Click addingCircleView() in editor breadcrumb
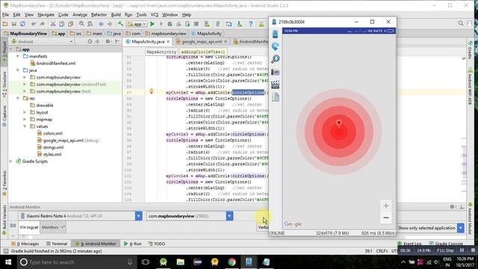478x269 pixels. pos(203,52)
